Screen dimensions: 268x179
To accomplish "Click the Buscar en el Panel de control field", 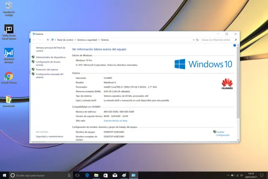I will pos(216,40).
